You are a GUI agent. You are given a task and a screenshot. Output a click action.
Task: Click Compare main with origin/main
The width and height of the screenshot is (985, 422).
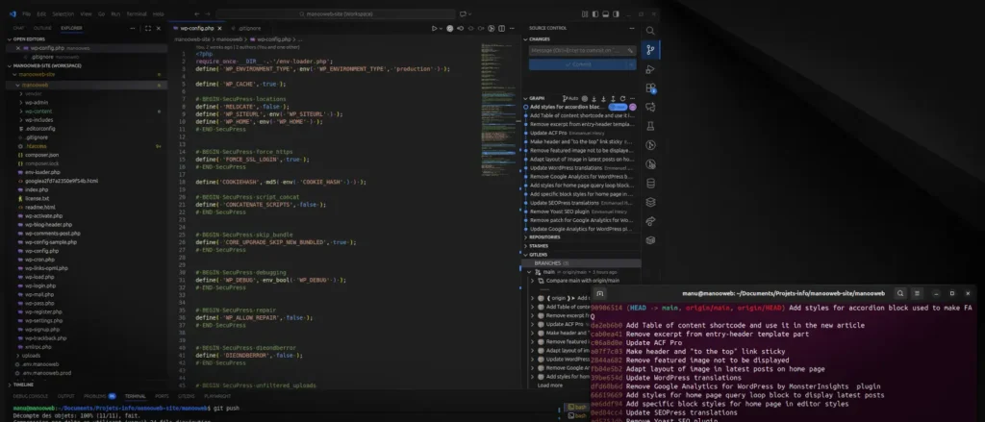tap(582, 281)
